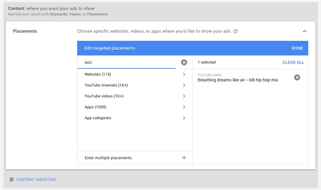
Task: Clear the jazz search text
Action: tap(184, 62)
